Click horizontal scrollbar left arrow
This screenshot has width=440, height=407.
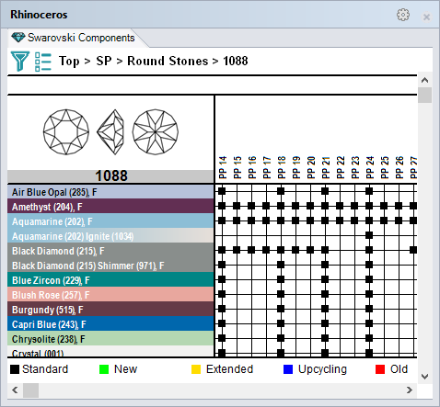[x=15, y=390]
